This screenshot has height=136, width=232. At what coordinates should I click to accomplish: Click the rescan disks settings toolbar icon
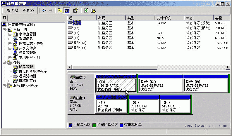pyautogui.click(x=93, y=11)
